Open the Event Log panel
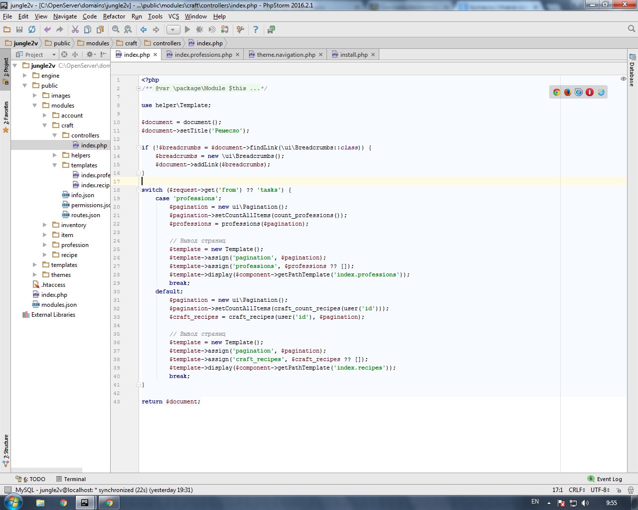Image resolution: width=638 pixels, height=510 pixels. coord(605,479)
